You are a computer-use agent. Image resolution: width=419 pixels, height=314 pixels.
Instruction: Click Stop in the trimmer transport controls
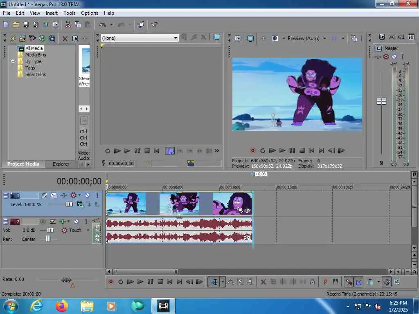coord(147,151)
